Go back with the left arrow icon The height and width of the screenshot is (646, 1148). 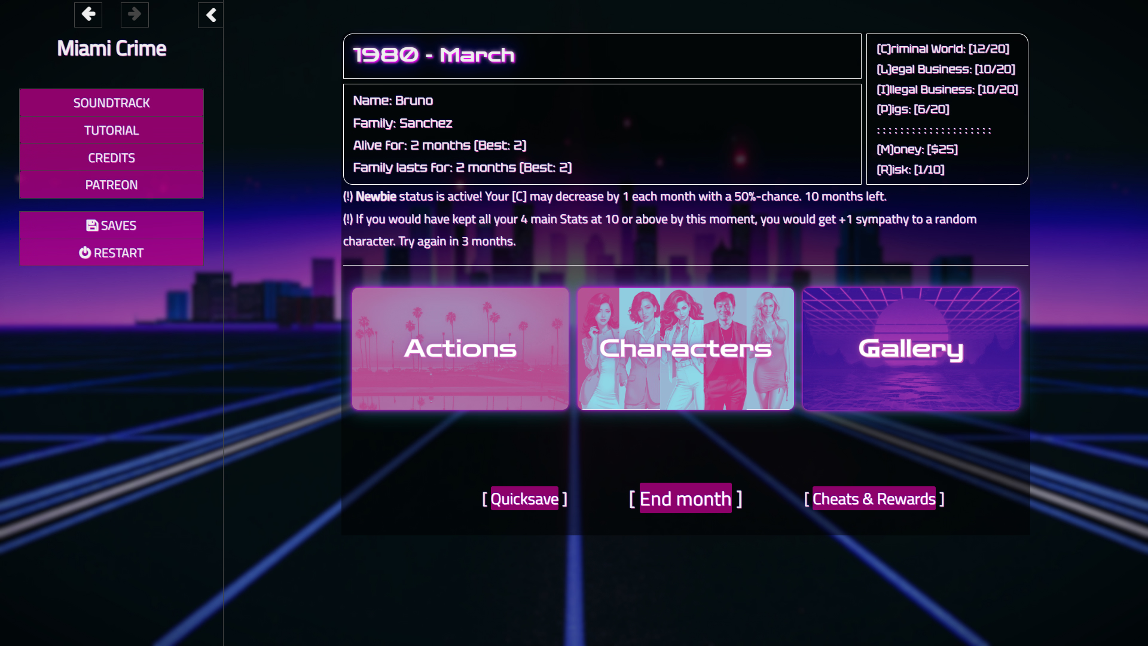(88, 14)
